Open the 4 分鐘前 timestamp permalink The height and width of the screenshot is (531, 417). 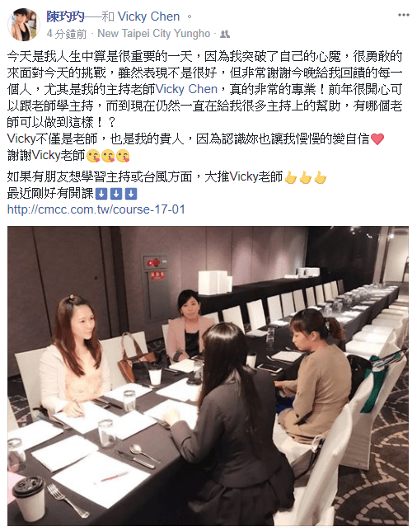point(67,34)
